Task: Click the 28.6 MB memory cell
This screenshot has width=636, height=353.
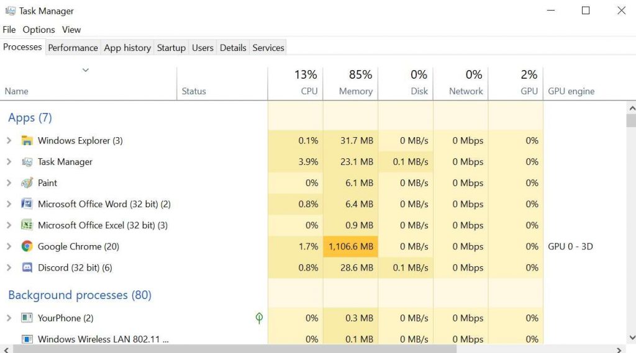Action: coord(350,267)
